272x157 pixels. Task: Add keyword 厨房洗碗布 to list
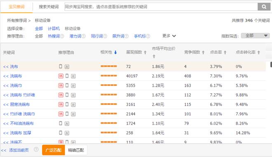pyautogui.click(x=16, y=105)
